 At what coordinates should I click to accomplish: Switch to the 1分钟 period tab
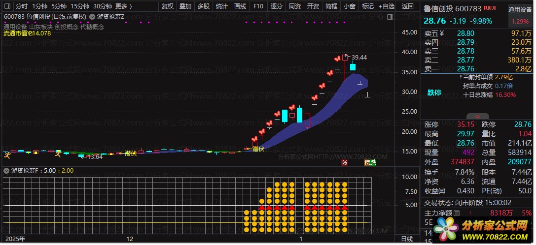pos(39,6)
